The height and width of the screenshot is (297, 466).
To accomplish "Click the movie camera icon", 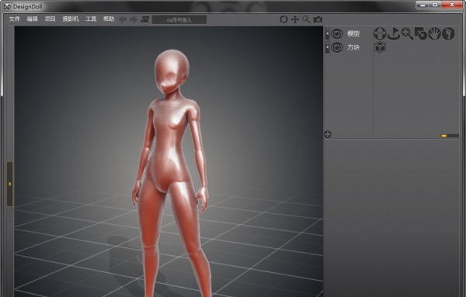I will (145, 19).
